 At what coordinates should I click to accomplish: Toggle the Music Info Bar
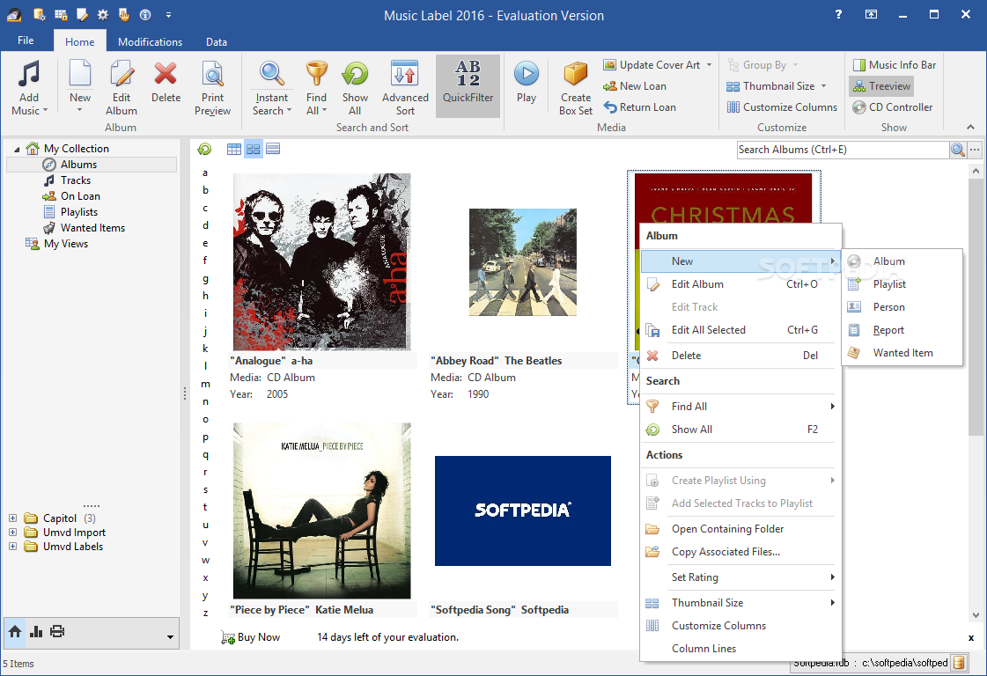[x=894, y=65]
